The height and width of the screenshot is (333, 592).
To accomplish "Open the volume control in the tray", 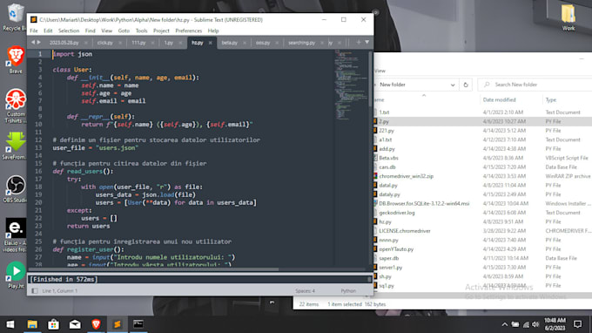I will (535, 324).
